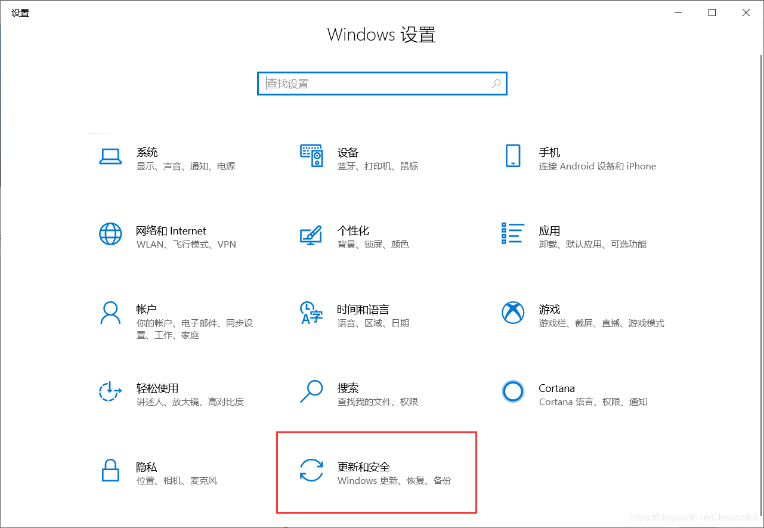Image resolution: width=764 pixels, height=528 pixels.
Task: Click the 游戏 title text
Action: (x=550, y=310)
